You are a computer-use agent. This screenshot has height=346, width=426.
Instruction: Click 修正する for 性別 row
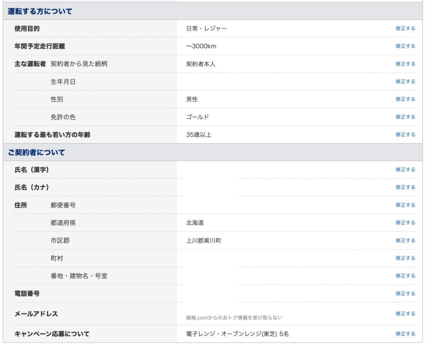coord(405,99)
